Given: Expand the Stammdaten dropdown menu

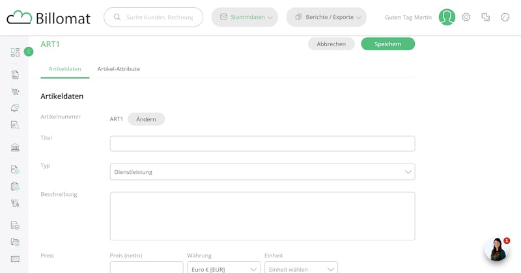Looking at the screenshot, I should (x=245, y=17).
